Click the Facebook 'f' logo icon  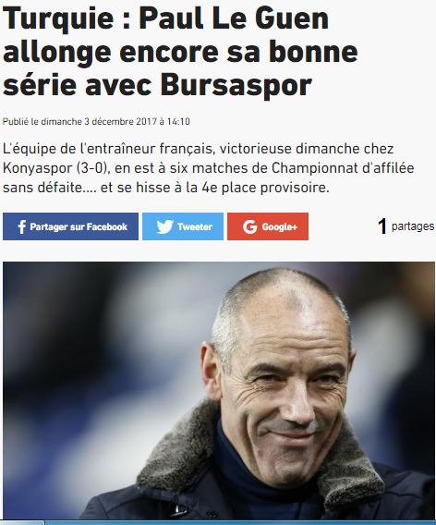click(x=22, y=226)
